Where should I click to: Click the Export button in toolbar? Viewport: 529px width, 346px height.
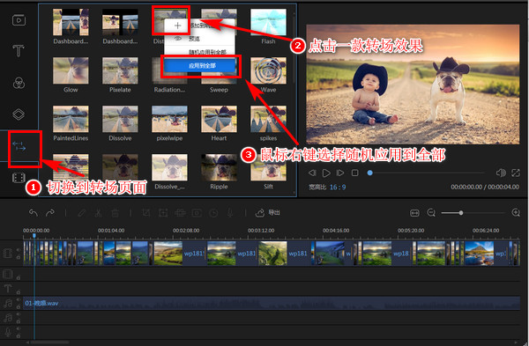point(268,212)
